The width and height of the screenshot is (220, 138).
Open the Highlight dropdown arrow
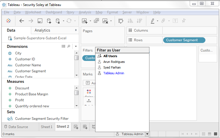(157, 21)
